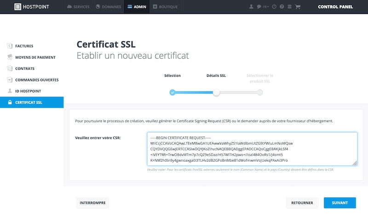Click the Retourner button
The width and height of the screenshot is (368, 216).
(302, 203)
